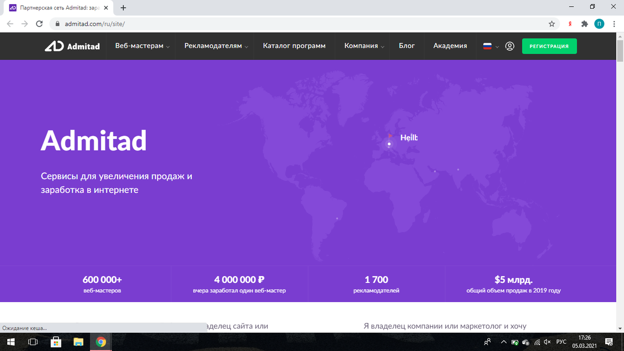The width and height of the screenshot is (624, 351).
Task: Open the Академия section
Action: click(450, 46)
